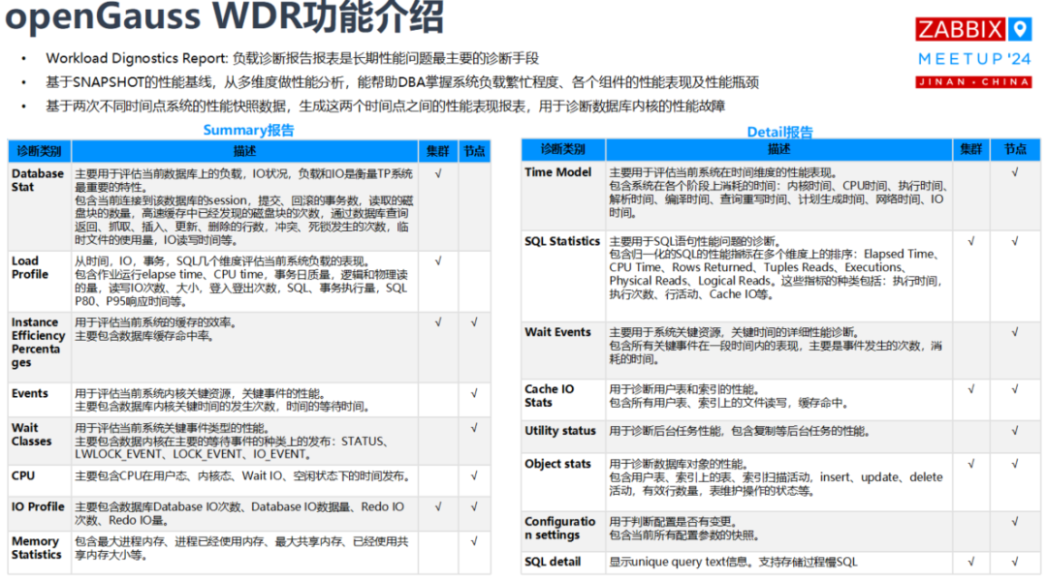Click the Cache IO Stats entry
Screen dimensions: 1047x580
click(548, 394)
